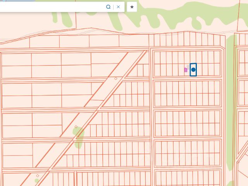Open favorites with the star button
The height and width of the screenshot is (186, 248).
pyautogui.click(x=132, y=7)
